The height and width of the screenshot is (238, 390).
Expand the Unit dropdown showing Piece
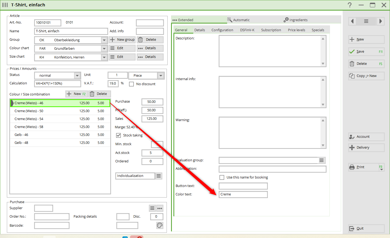click(161, 76)
